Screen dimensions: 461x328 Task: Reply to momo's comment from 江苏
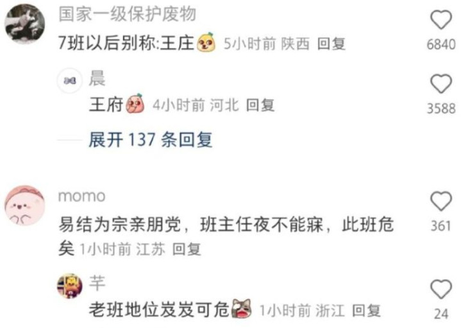[x=187, y=250]
